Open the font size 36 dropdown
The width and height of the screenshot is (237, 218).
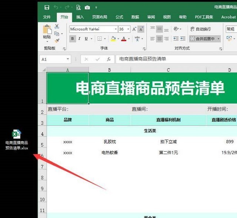[128, 29]
